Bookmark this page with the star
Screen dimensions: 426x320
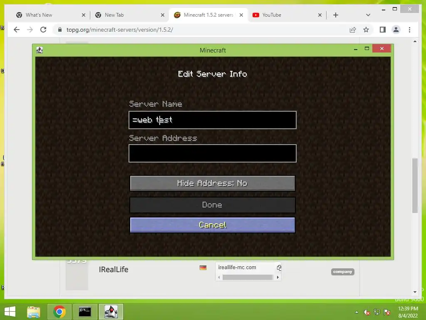pyautogui.click(x=366, y=30)
